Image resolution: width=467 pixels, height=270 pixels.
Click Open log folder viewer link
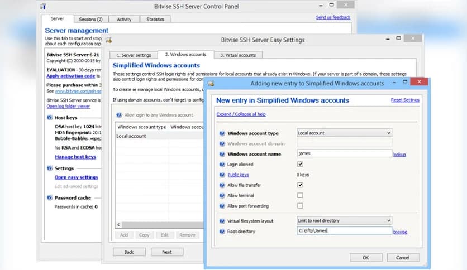click(x=68, y=106)
